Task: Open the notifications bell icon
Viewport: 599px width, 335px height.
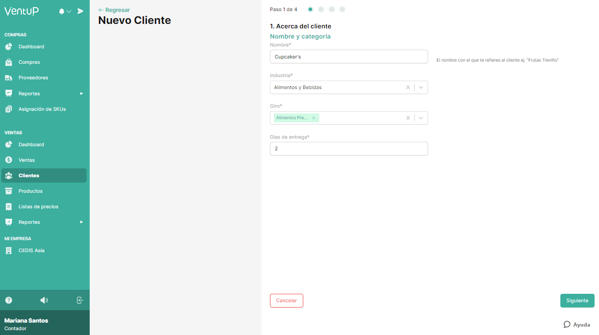Action: (61, 11)
